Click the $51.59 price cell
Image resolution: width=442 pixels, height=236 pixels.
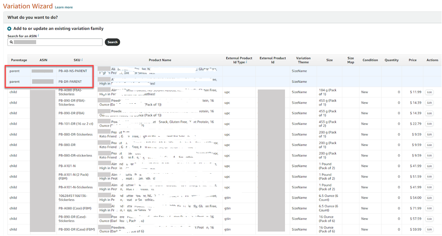tap(416, 177)
